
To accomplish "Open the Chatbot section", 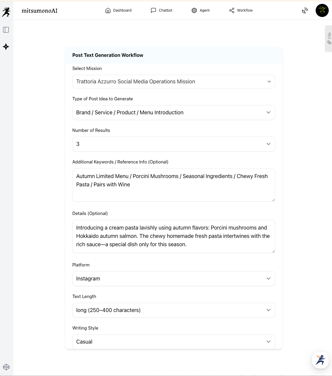I will [162, 10].
